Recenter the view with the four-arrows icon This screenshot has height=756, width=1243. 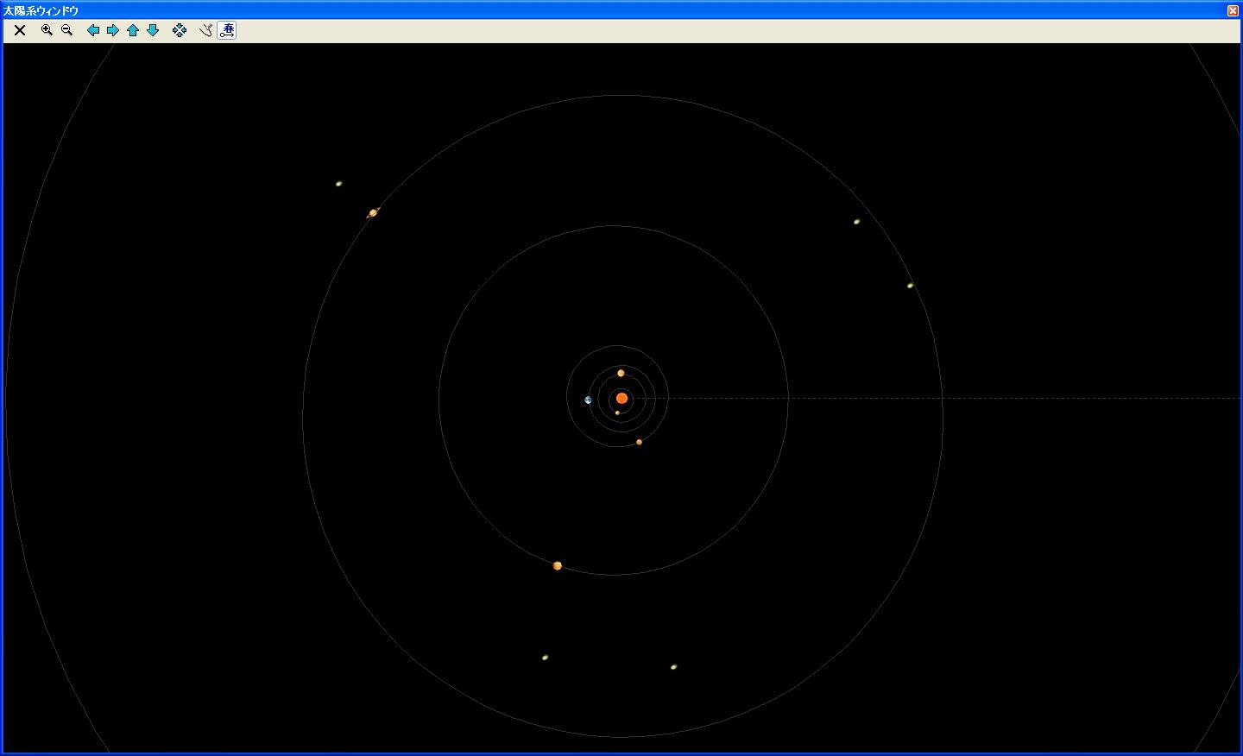[x=180, y=30]
